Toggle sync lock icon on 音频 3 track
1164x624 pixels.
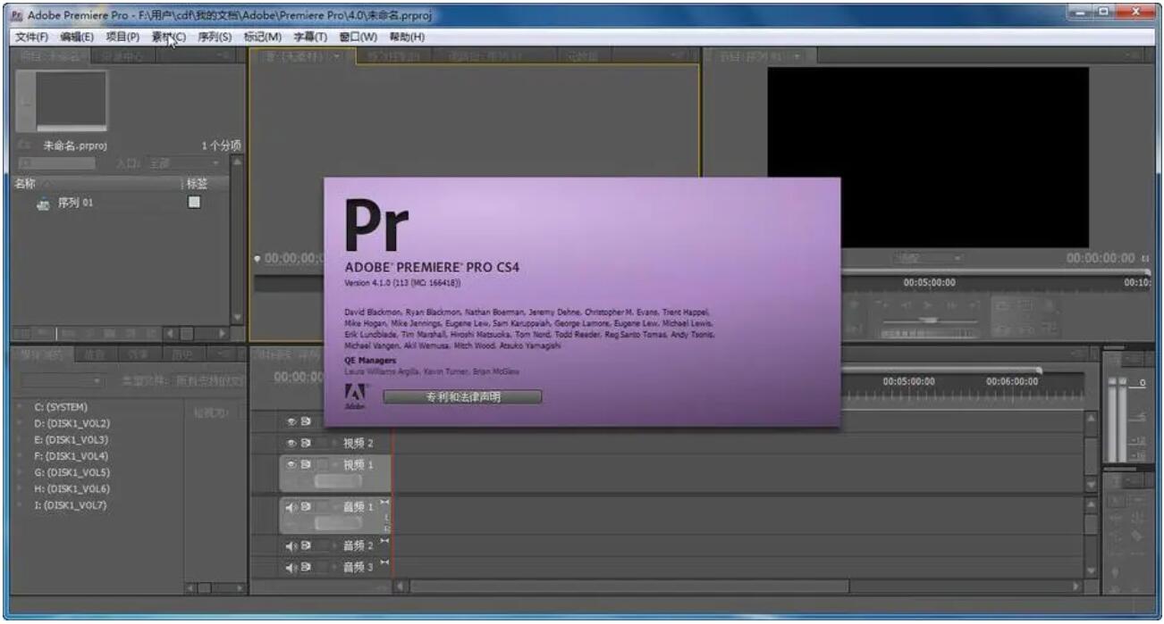306,567
